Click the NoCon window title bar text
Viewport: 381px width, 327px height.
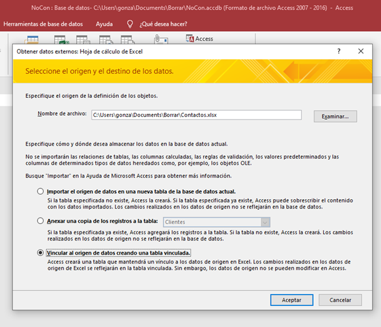coord(192,8)
